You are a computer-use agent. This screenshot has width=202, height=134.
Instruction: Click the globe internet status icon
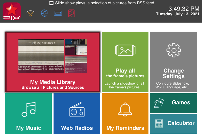click(44, 13)
